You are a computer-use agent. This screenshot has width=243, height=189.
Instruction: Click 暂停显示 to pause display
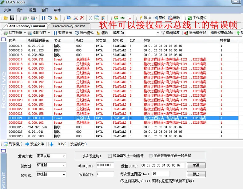point(63,33)
